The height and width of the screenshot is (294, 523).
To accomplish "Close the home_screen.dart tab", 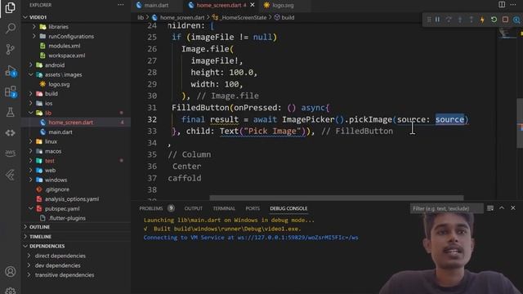I will point(253,5).
